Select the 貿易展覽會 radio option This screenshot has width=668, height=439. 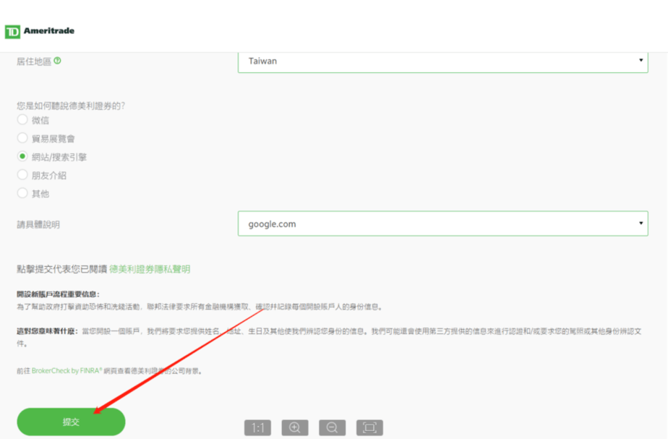[x=22, y=138]
